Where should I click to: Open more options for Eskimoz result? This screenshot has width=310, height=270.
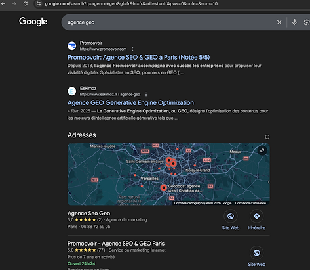click(146, 94)
